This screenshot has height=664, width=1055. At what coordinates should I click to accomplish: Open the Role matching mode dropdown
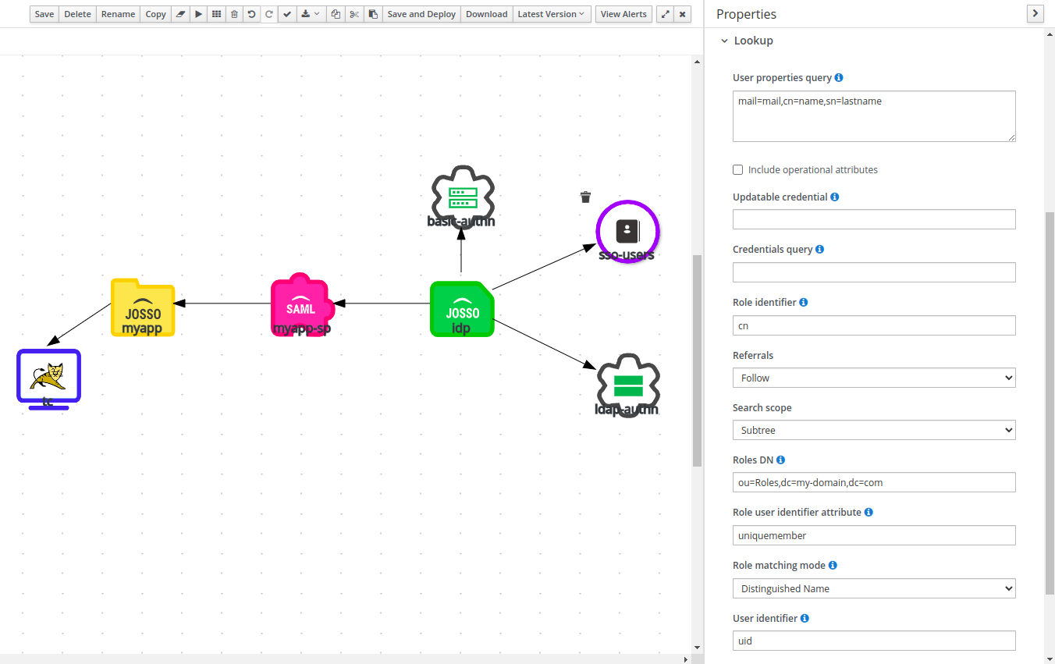tap(874, 588)
